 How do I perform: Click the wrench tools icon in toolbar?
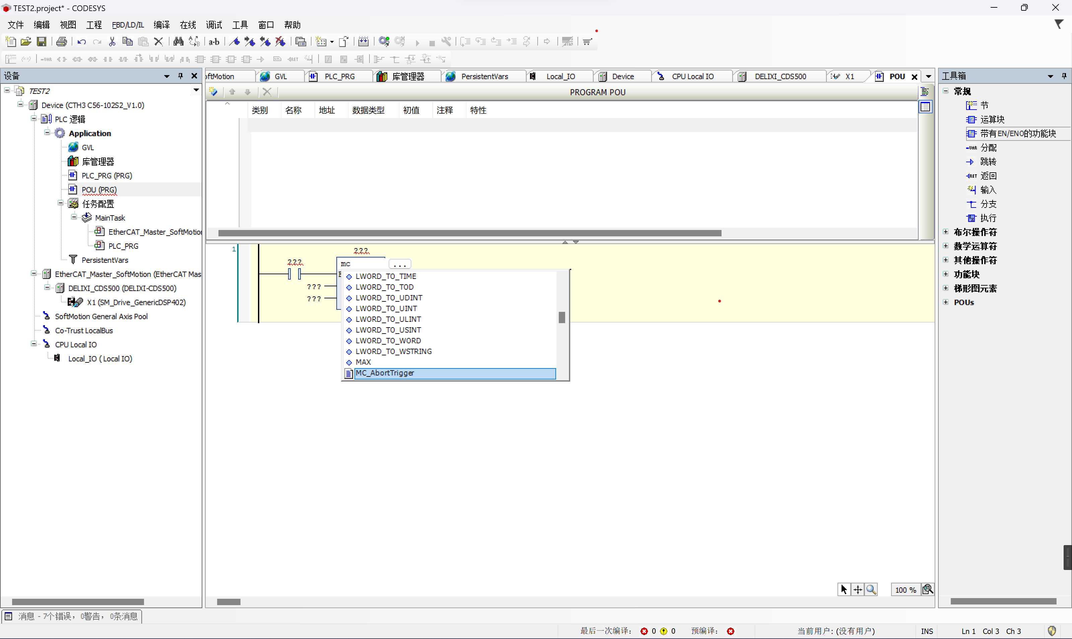coord(447,42)
